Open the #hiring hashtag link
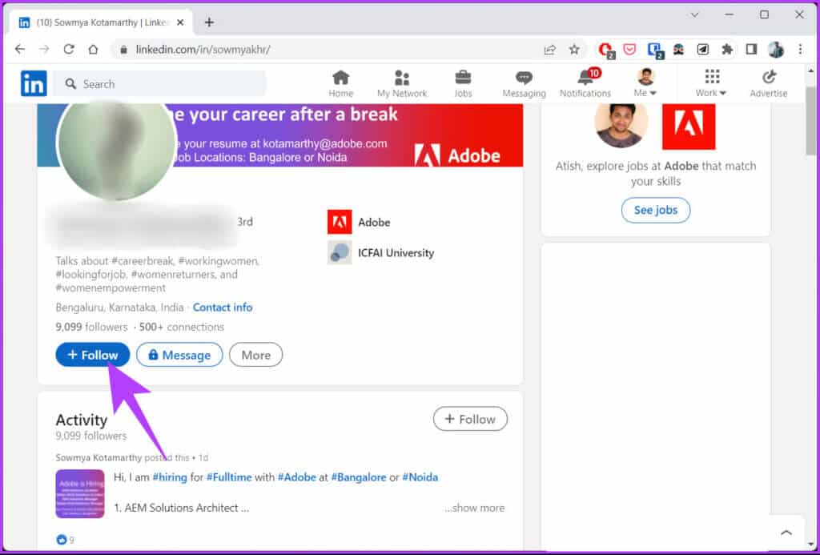 coord(170,477)
